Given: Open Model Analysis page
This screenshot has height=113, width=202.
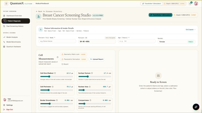Looking at the screenshot, I should tap(16, 37).
